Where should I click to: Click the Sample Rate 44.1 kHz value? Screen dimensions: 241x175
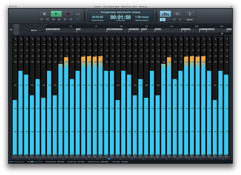pyautogui.click(x=81, y=162)
